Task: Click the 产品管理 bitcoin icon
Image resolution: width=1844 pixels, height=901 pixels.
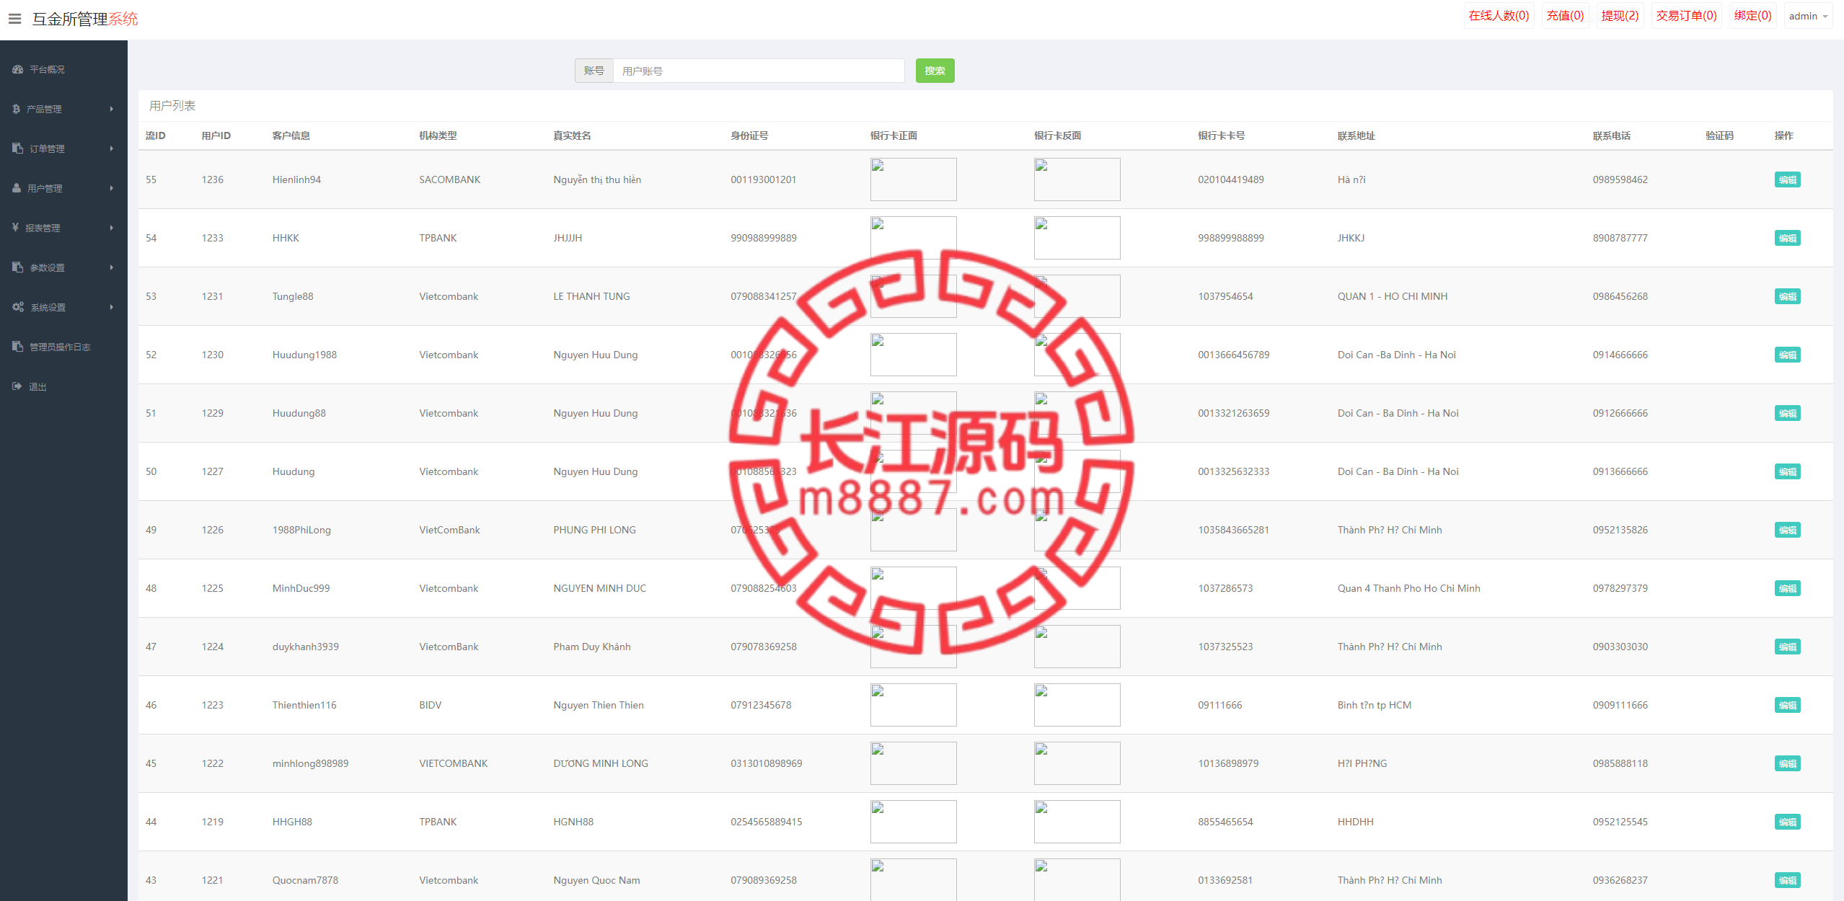Action: (16, 109)
